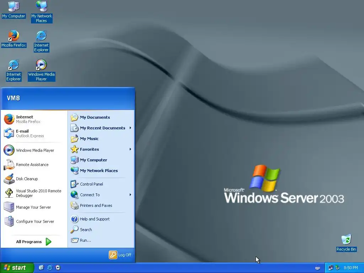
Task: Open Visual Studio 2010 Remote Debugger
Action: [34, 193]
